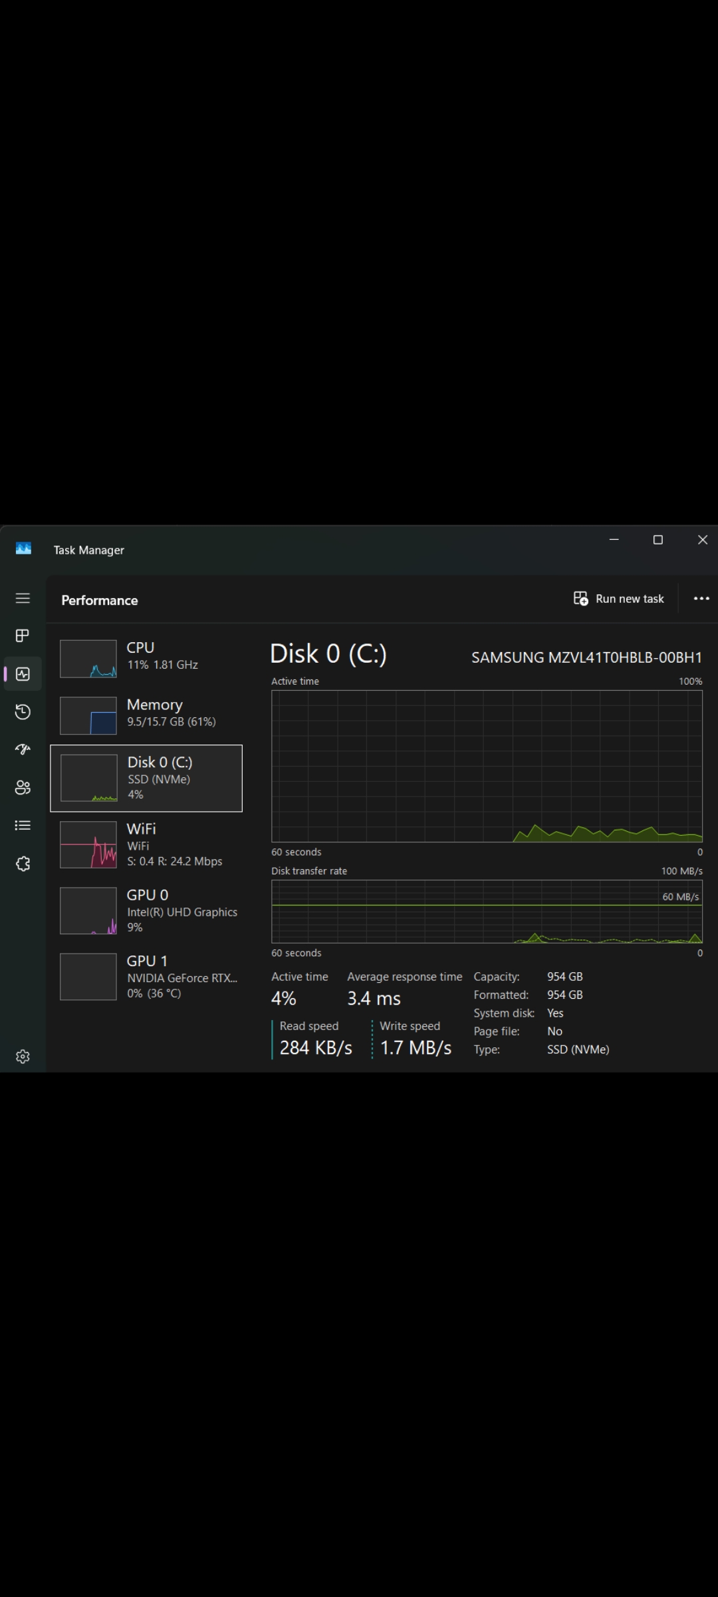718x1597 pixels.
Task: Click the WiFi mini graph thumbnail
Action: pos(88,845)
